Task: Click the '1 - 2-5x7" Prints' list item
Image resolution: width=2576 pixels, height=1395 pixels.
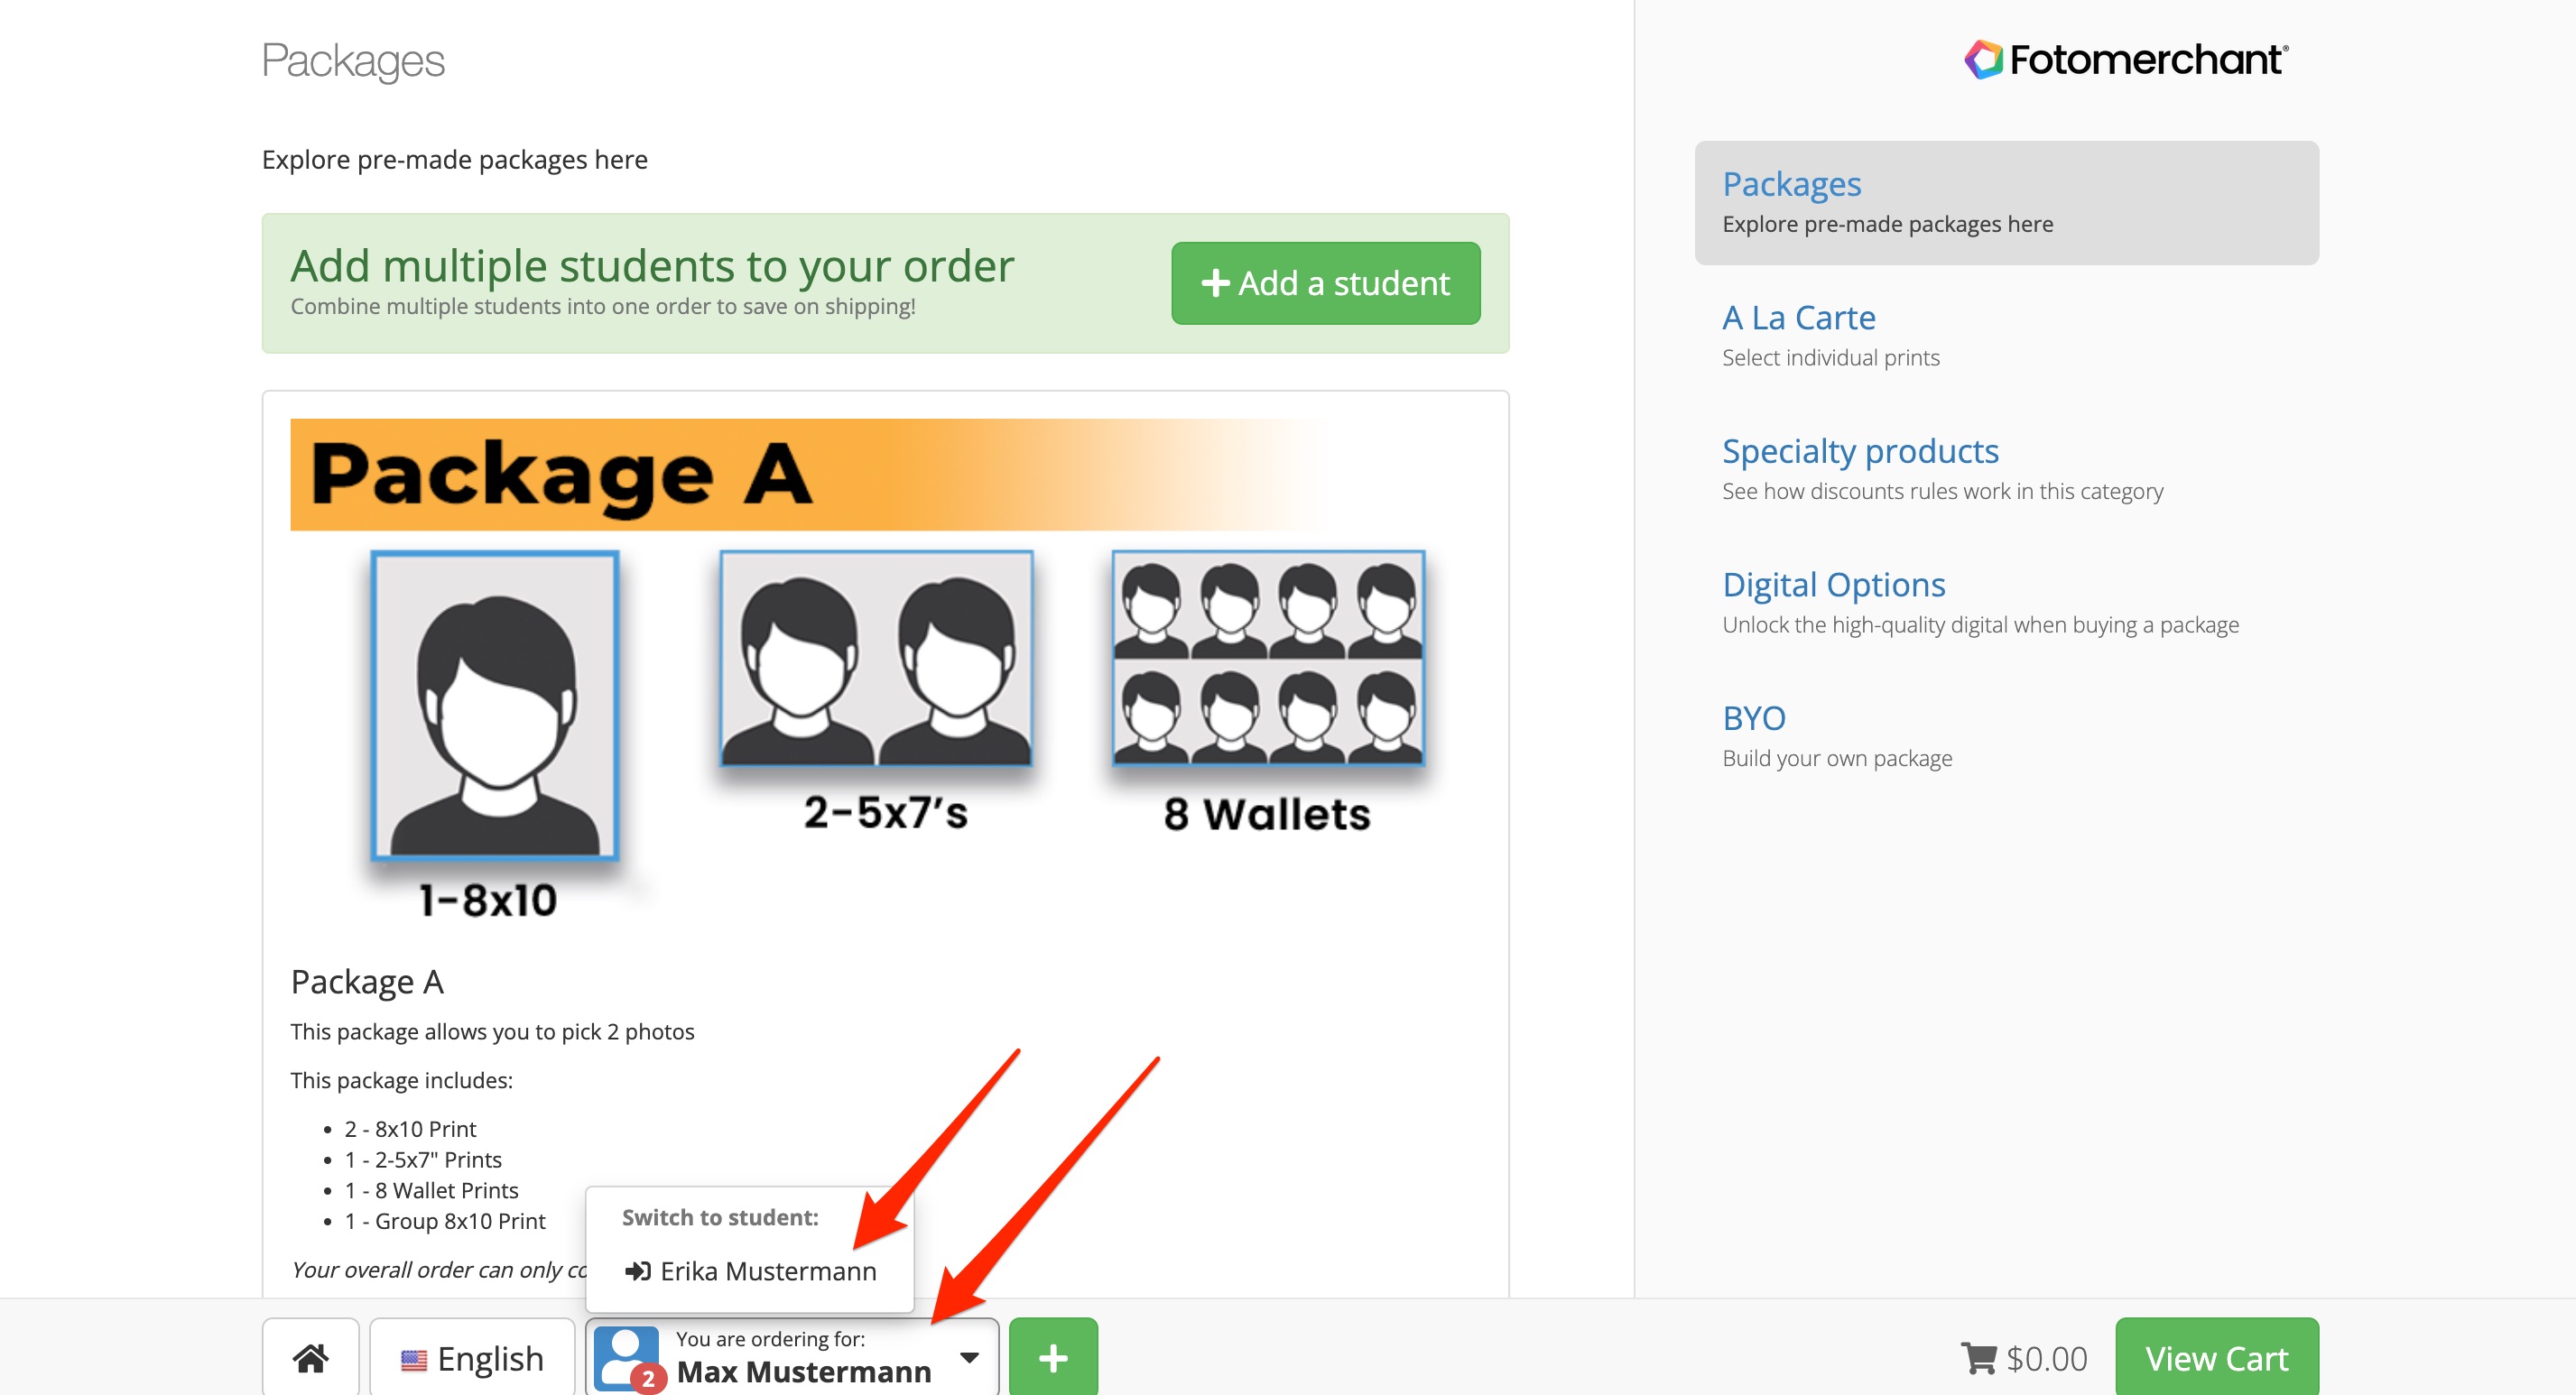Action: pos(423,1160)
